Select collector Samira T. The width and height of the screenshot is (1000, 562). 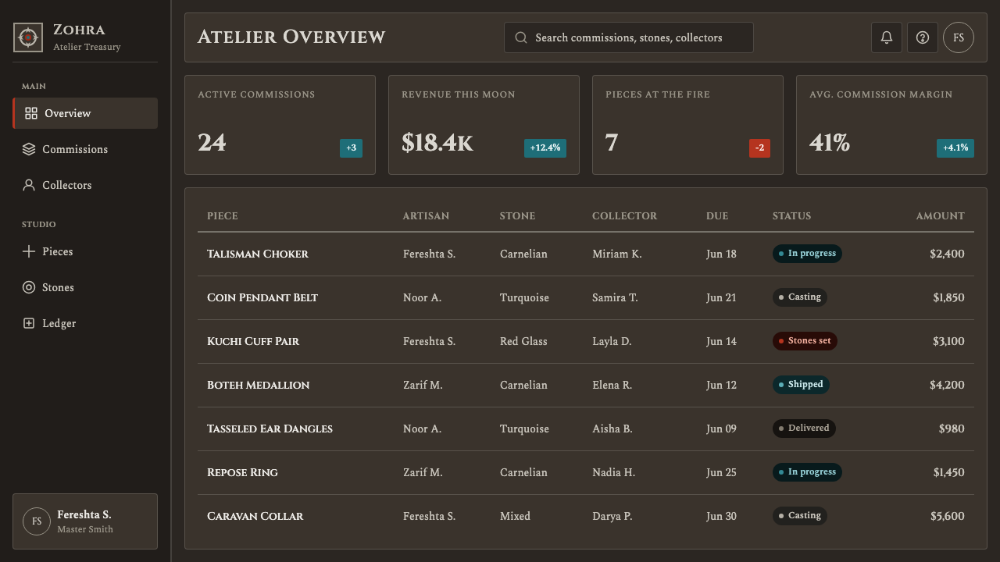[615, 297]
